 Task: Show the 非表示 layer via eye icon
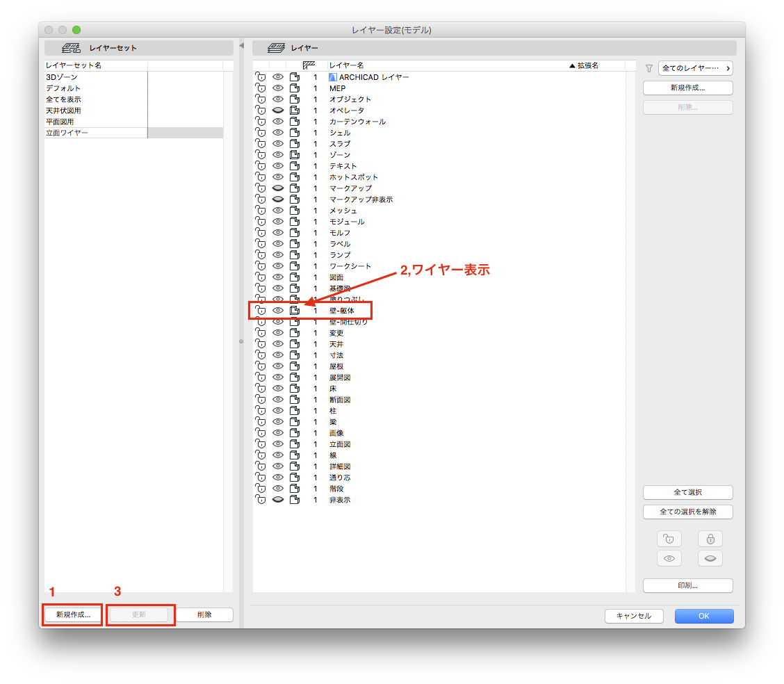click(x=278, y=500)
